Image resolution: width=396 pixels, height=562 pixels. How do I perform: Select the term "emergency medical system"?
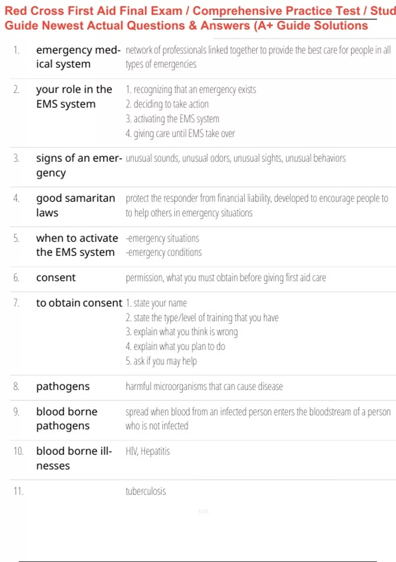[x=79, y=57]
